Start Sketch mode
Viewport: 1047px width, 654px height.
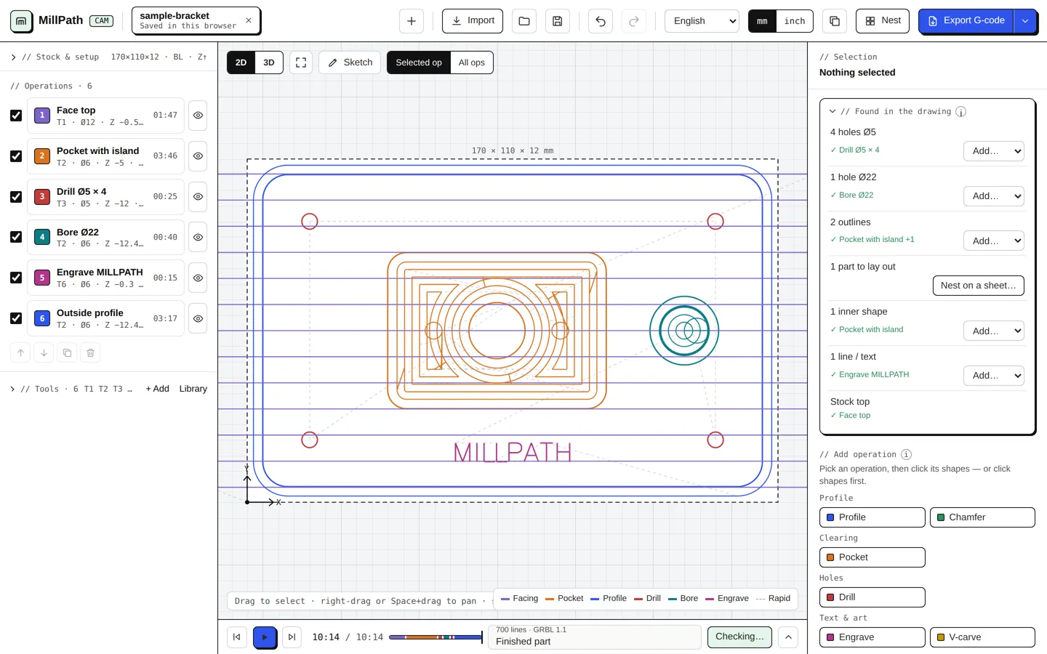tap(350, 62)
